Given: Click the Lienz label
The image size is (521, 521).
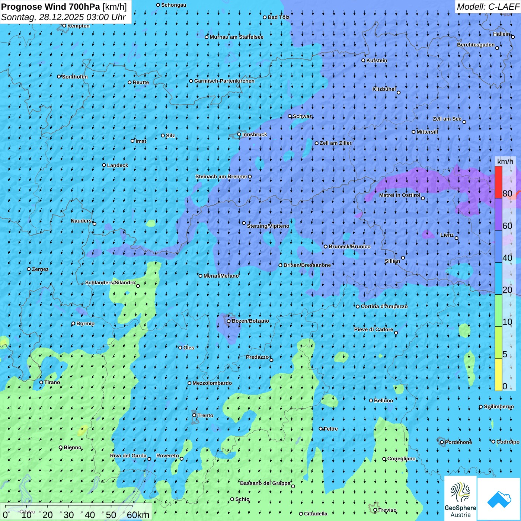Looking at the screenshot, I should [447, 235].
